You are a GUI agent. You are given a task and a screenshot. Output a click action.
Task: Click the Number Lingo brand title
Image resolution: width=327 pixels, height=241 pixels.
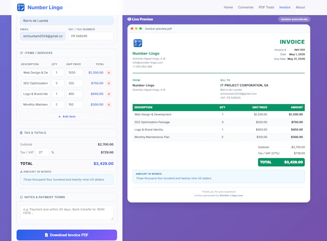click(x=45, y=7)
